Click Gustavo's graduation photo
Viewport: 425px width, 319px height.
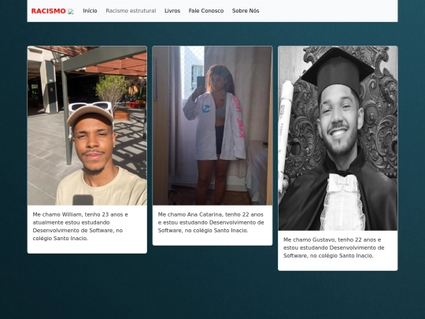[338, 139]
